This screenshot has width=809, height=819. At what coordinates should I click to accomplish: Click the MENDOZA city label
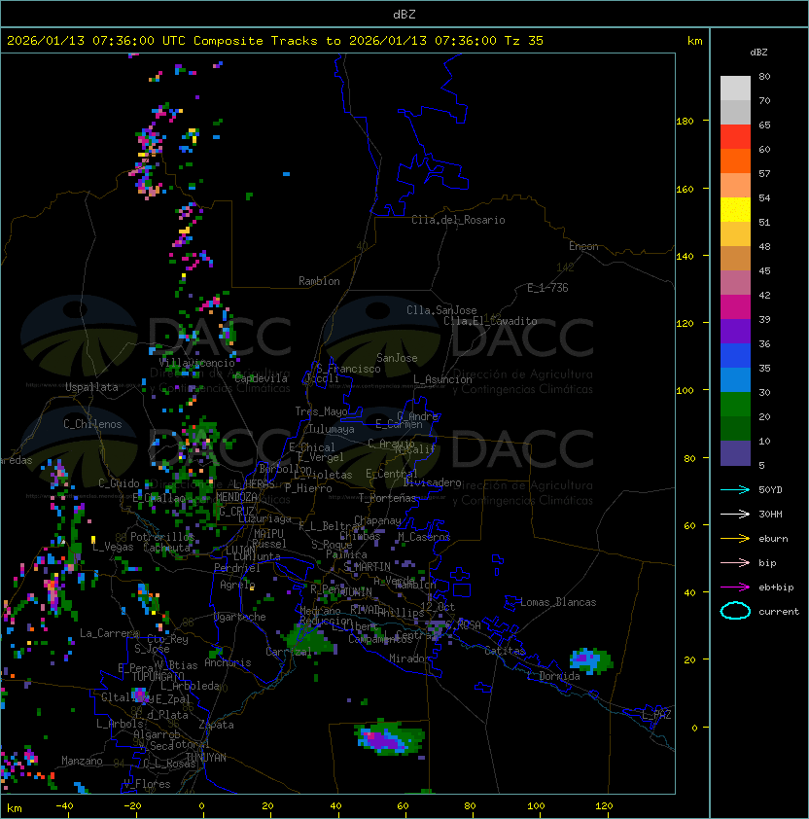[x=236, y=497]
